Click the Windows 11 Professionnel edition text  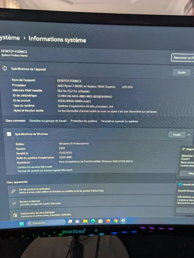(74, 143)
